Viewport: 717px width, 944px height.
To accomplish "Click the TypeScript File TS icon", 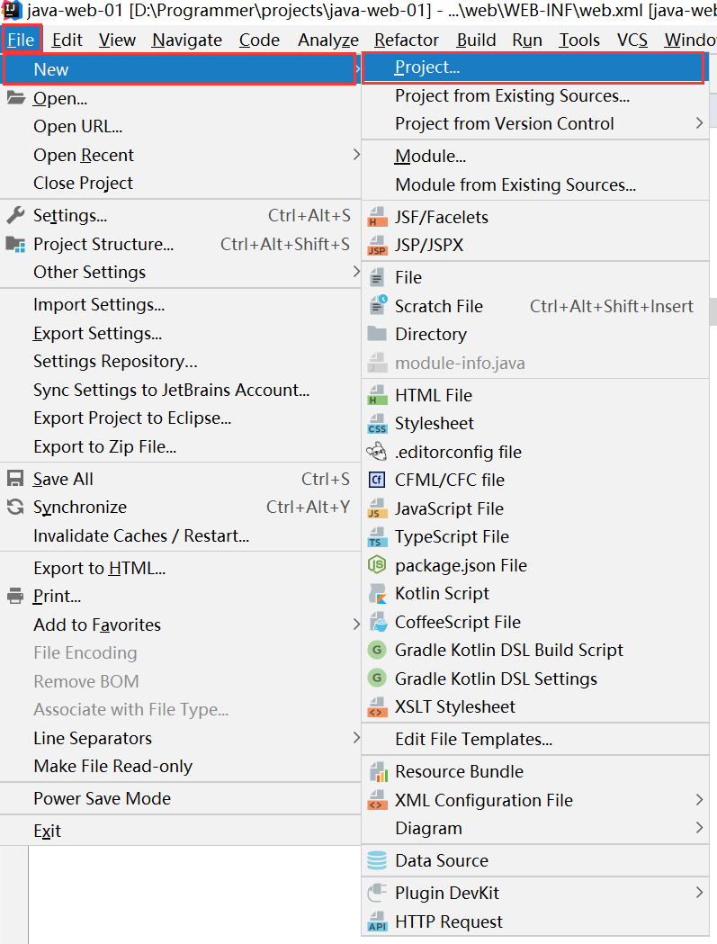I will click(x=377, y=536).
